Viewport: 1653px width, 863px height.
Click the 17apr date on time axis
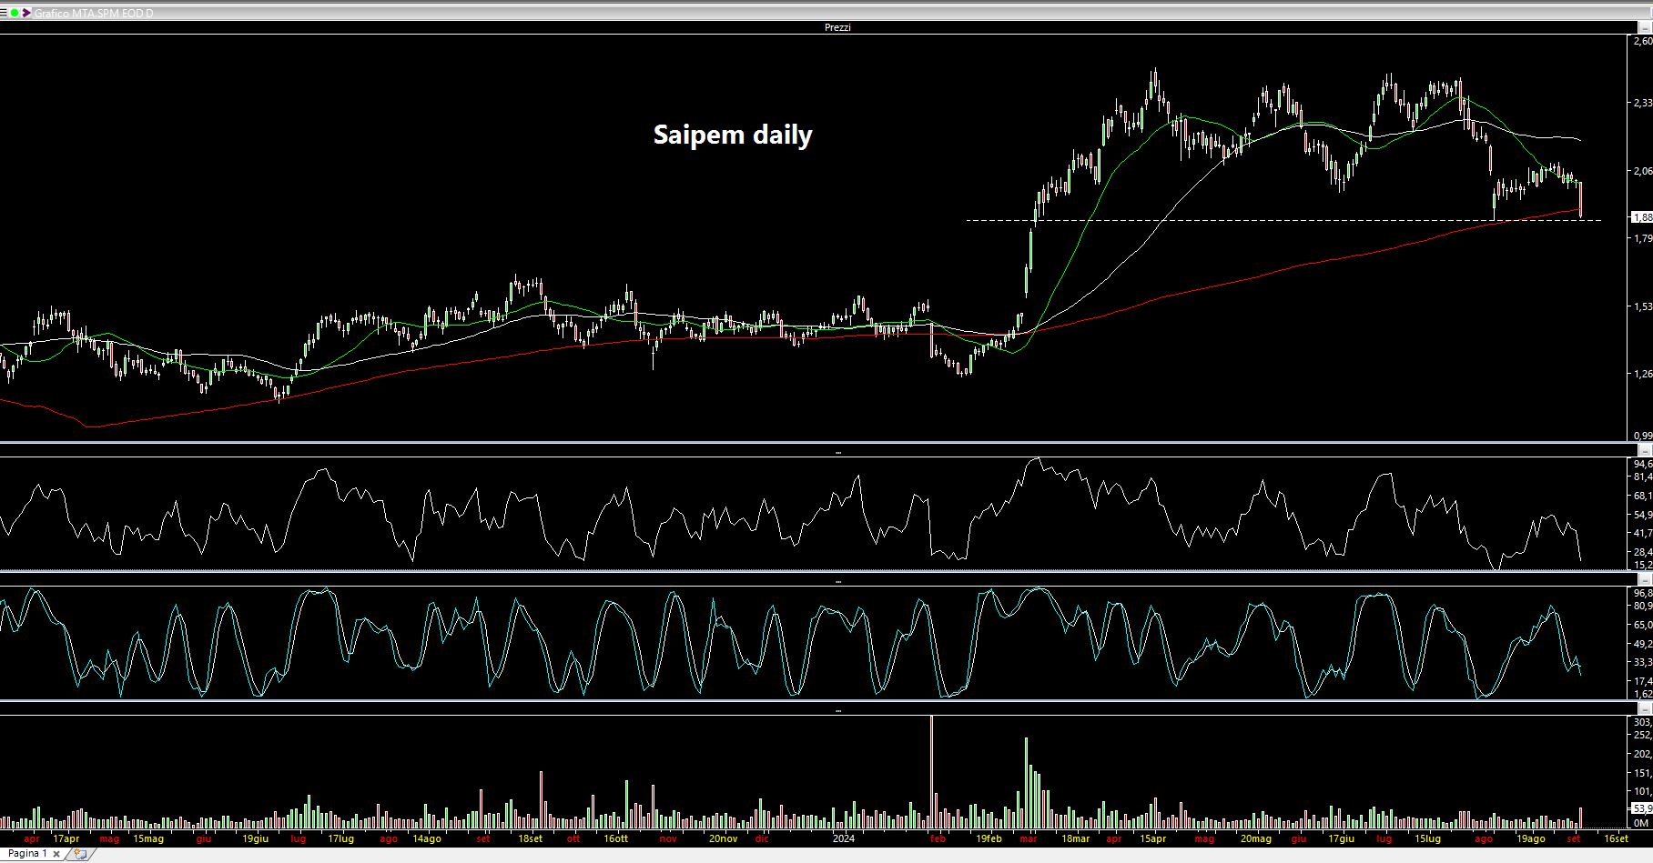coord(66,838)
